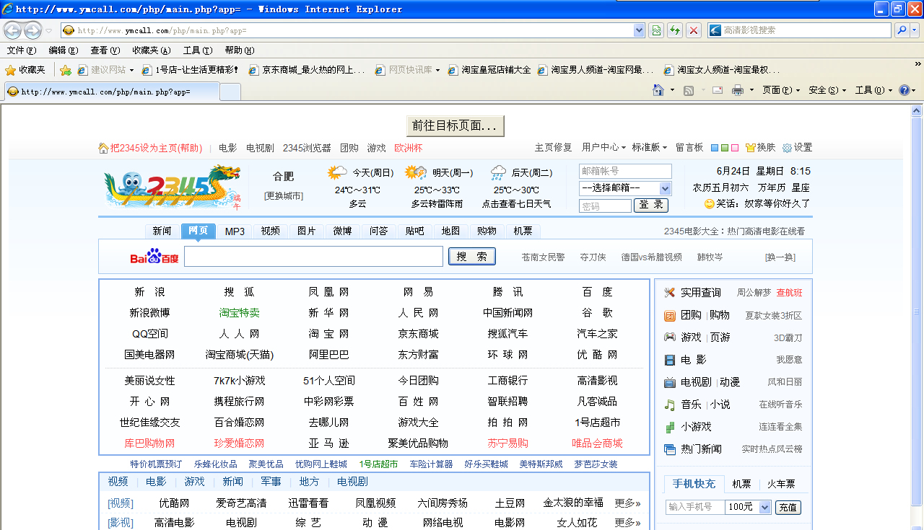
Task: Click the TV icon beside 电视剧
Action: coord(670,382)
